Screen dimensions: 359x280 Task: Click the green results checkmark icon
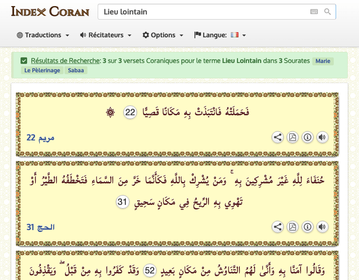24,61
